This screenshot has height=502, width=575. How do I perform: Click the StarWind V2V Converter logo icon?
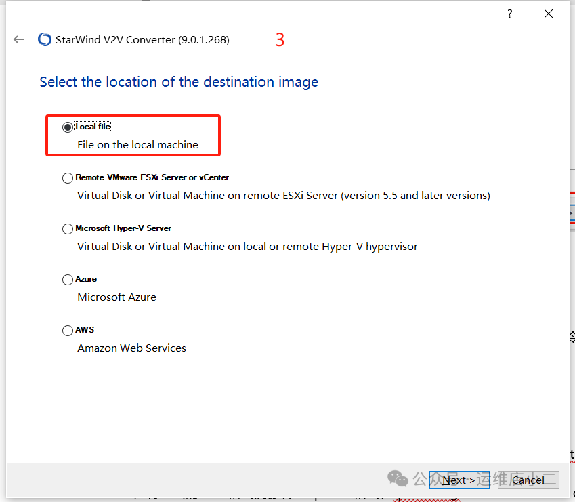pyautogui.click(x=45, y=39)
